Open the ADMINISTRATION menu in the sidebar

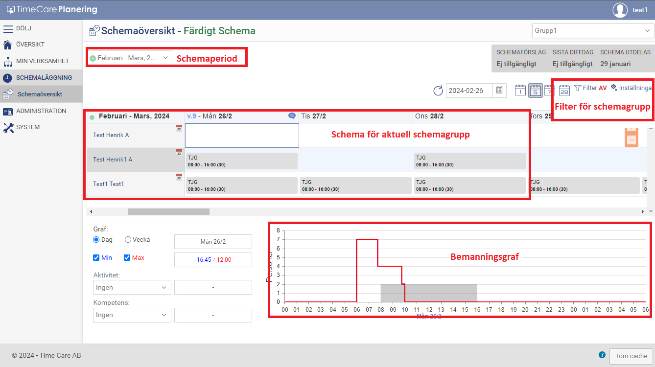tap(41, 111)
